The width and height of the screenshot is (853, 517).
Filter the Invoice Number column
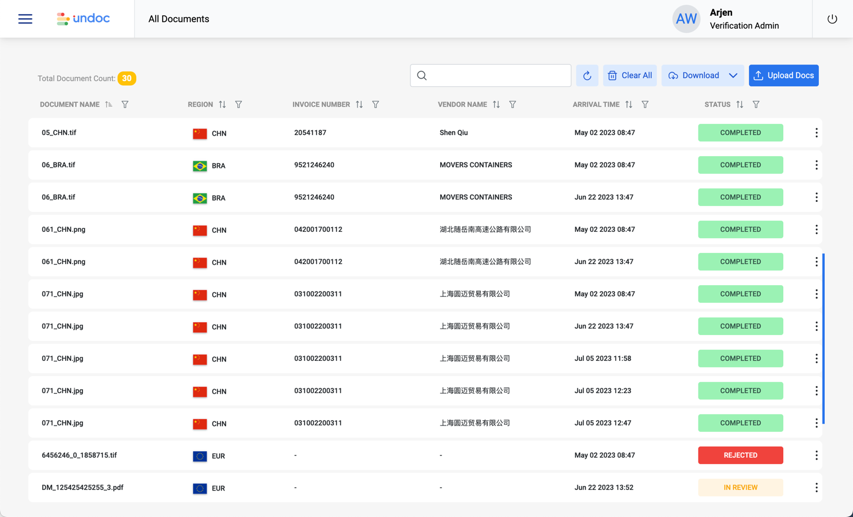coord(376,104)
